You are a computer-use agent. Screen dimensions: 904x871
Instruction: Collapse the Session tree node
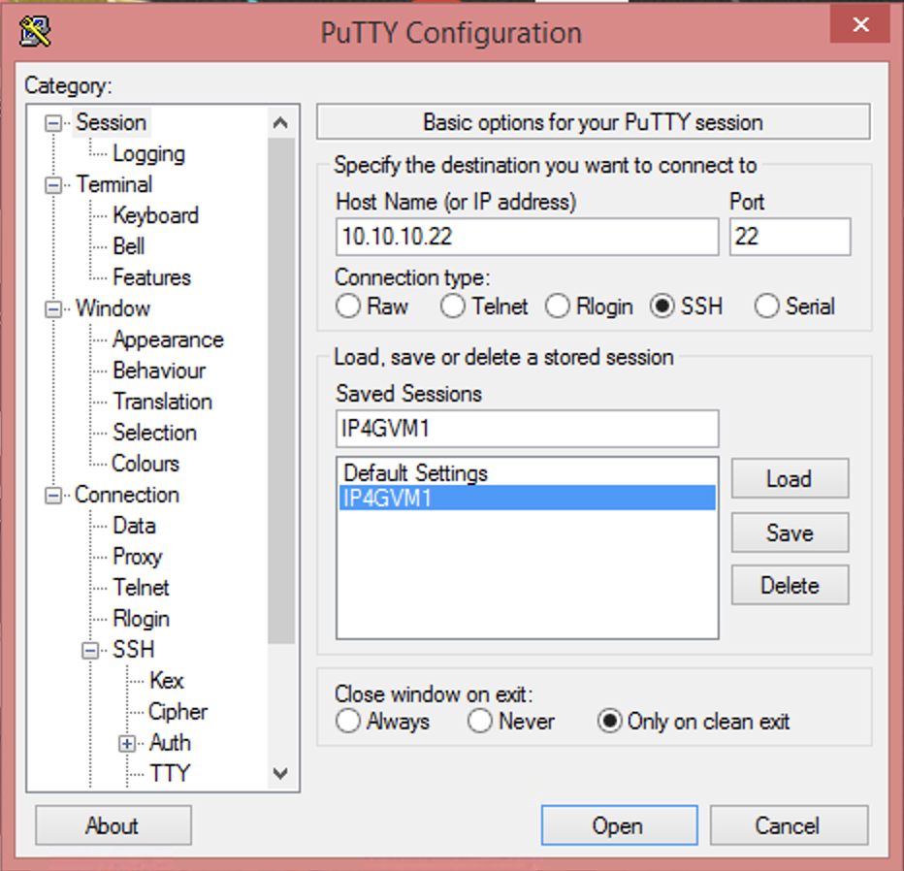click(x=53, y=123)
